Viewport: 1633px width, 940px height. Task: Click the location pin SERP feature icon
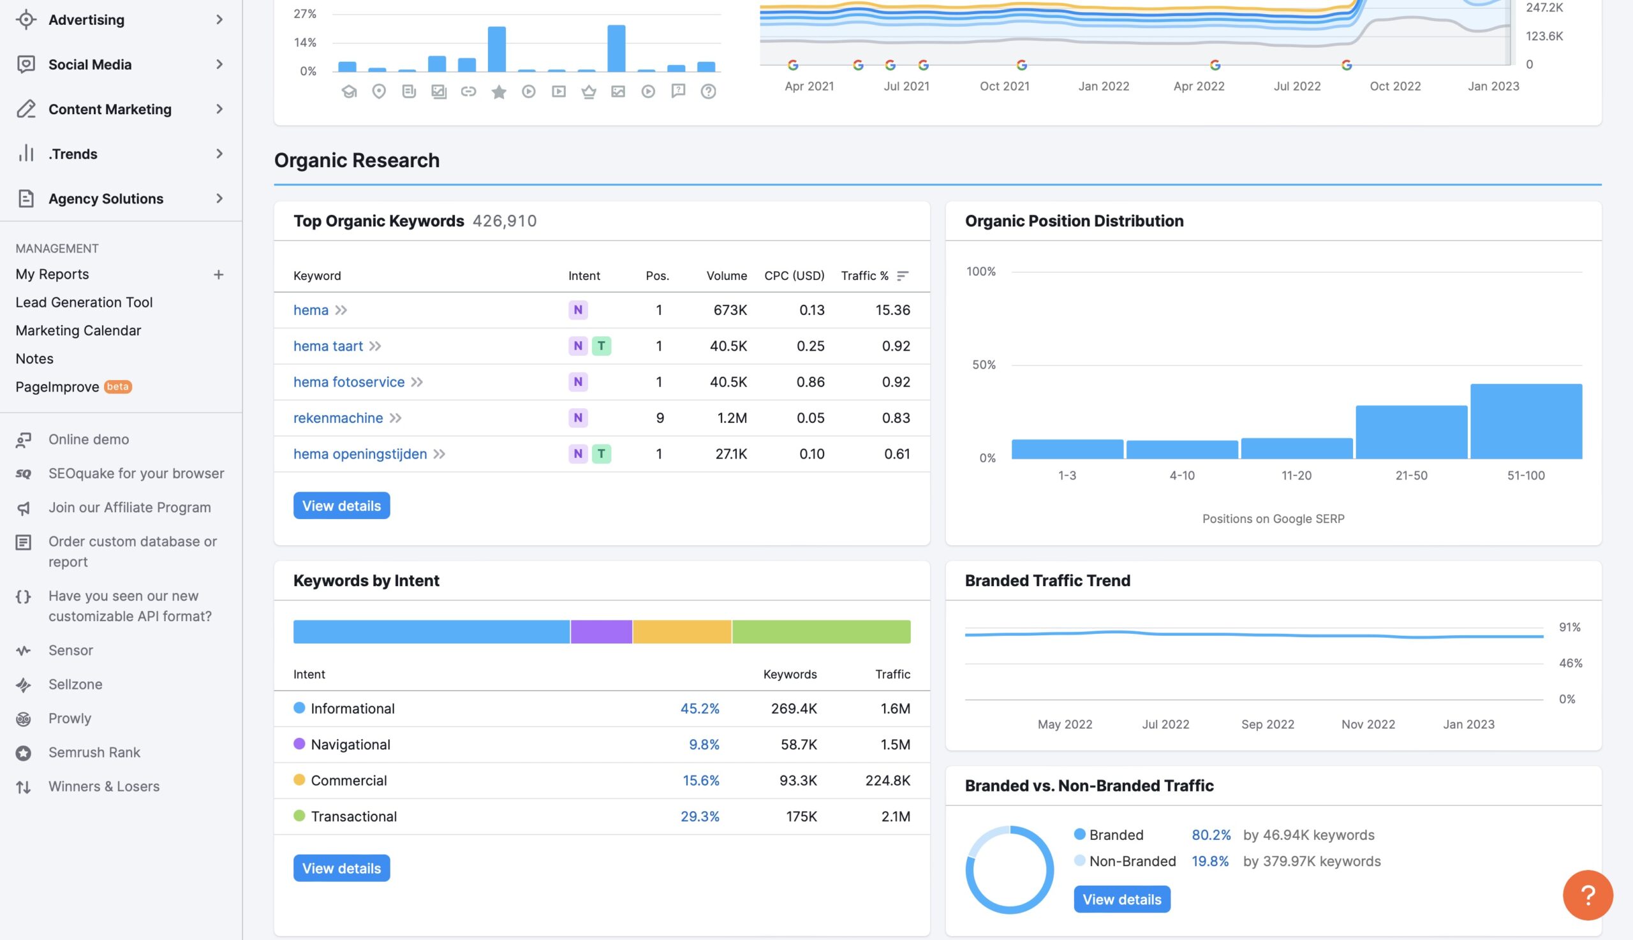coord(379,92)
